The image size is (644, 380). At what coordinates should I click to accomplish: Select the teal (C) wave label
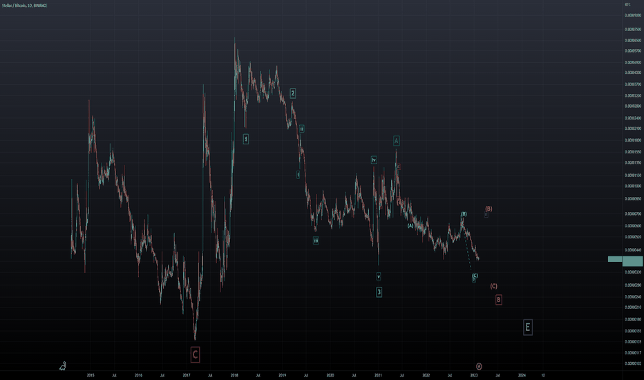[x=475, y=275]
